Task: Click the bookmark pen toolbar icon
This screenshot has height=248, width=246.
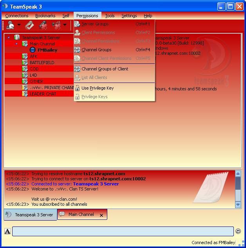Action: coord(29,25)
